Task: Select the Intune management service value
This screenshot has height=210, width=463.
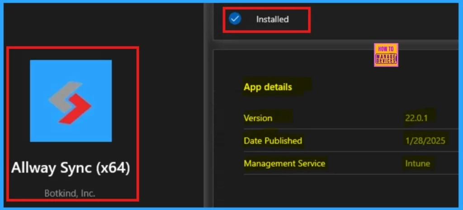Action: 417,163
